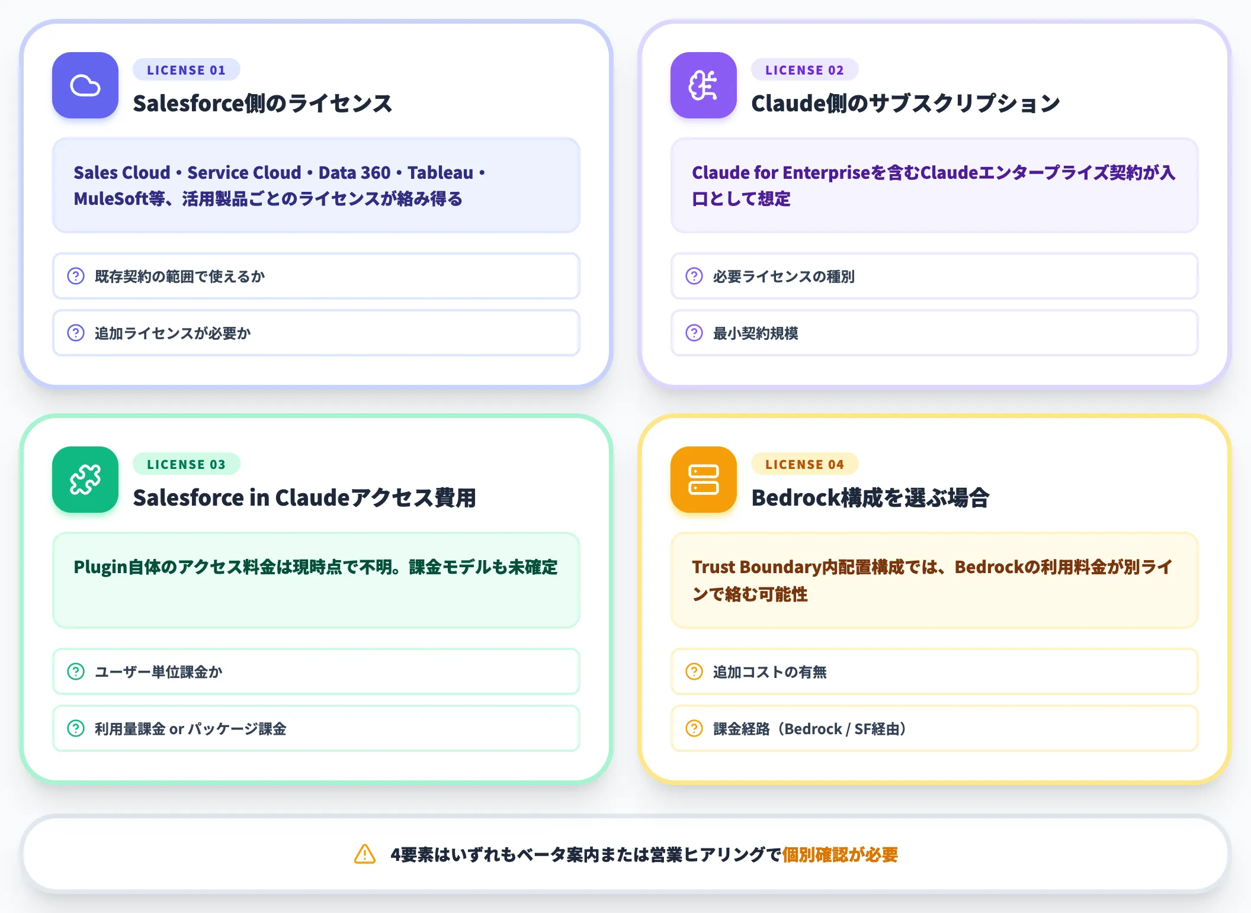This screenshot has height=913, width=1251.
Task: Click question icon beside 課金経路（Bedrock / SF経由）
Action: coord(694,728)
